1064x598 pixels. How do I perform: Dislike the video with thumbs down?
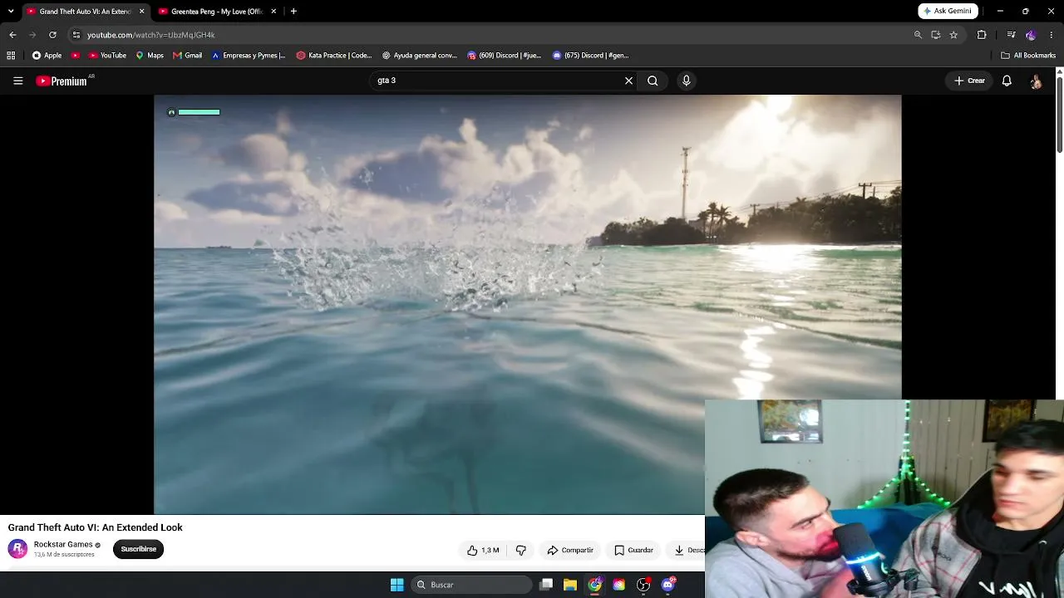[521, 550]
